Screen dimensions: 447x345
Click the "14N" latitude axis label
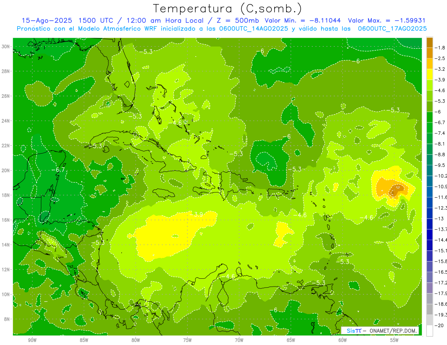(x=6, y=245)
